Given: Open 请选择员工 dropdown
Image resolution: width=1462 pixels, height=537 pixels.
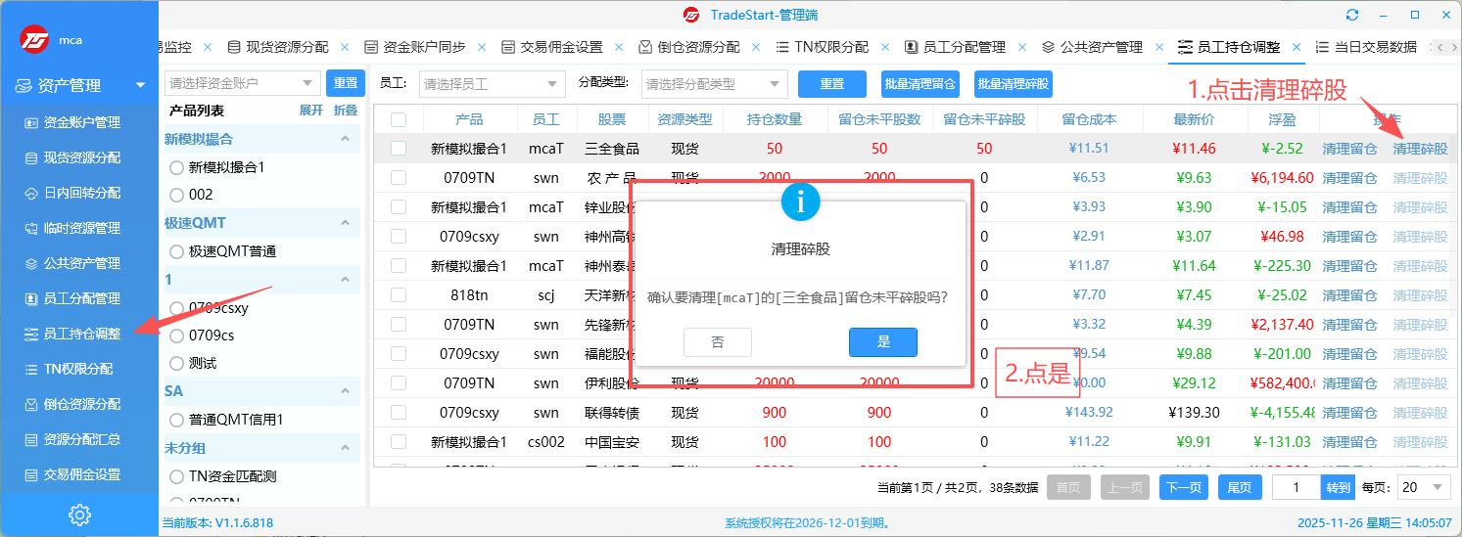Looking at the screenshot, I should pos(493,84).
